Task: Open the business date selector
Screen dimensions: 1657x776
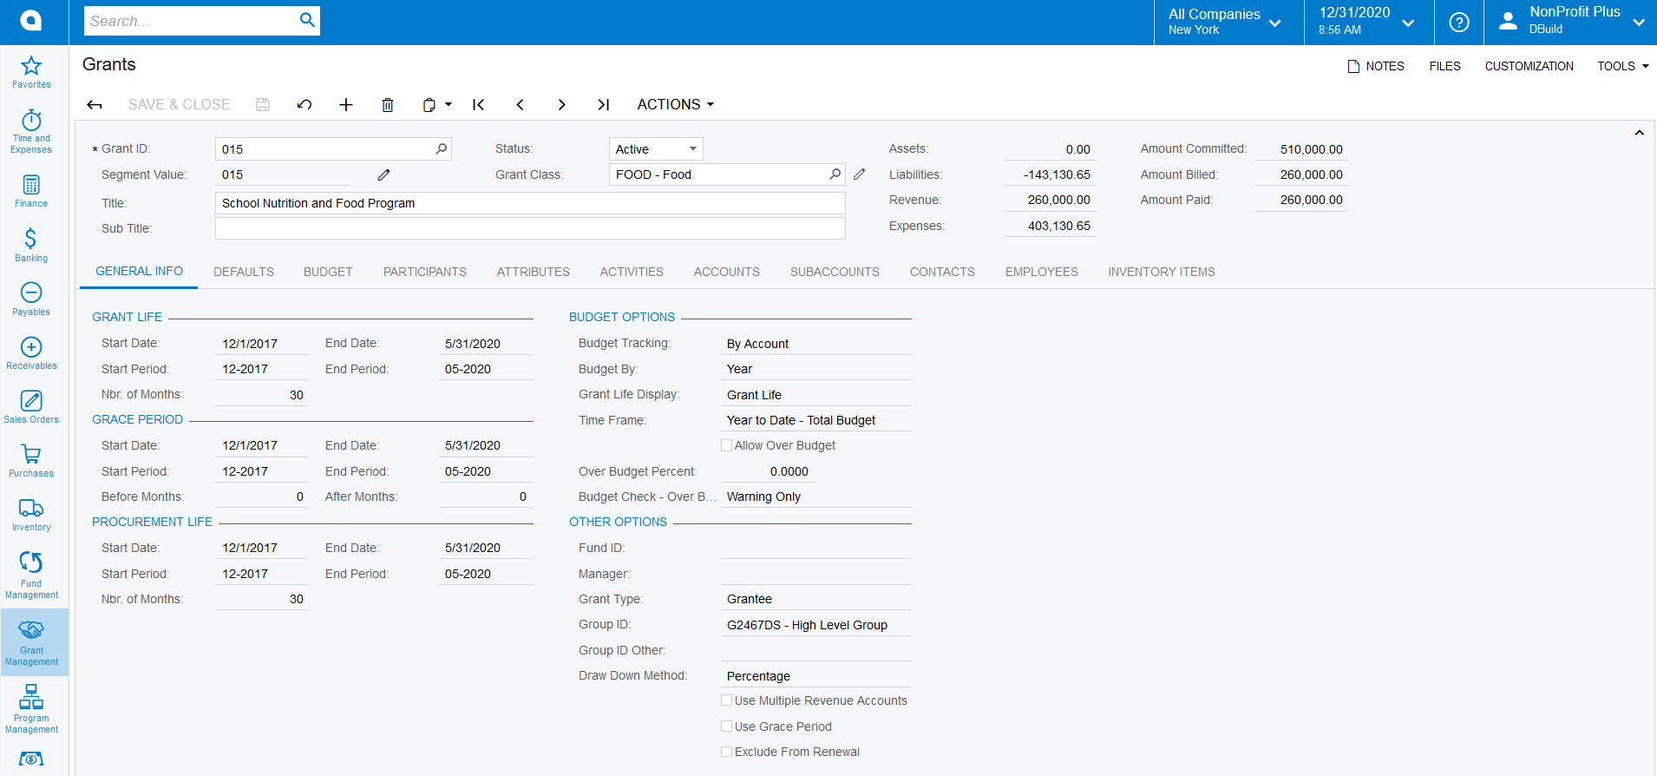Action: (x=1368, y=22)
